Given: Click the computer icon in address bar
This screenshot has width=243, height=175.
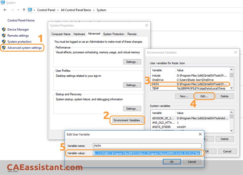Looking at the screenshot, I should [x=30, y=10].
